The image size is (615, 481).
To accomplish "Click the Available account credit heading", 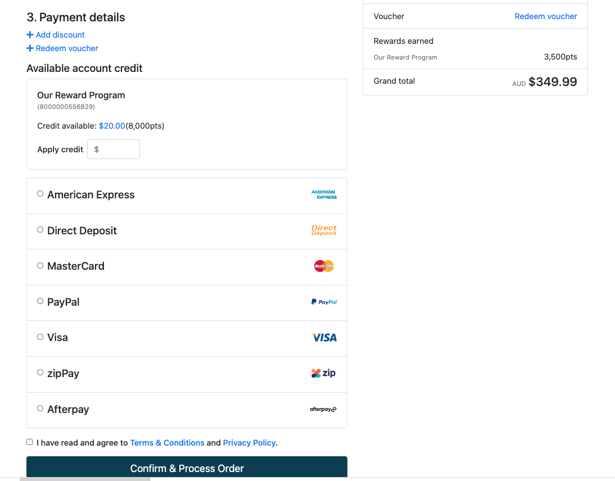I will pyautogui.click(x=84, y=68).
